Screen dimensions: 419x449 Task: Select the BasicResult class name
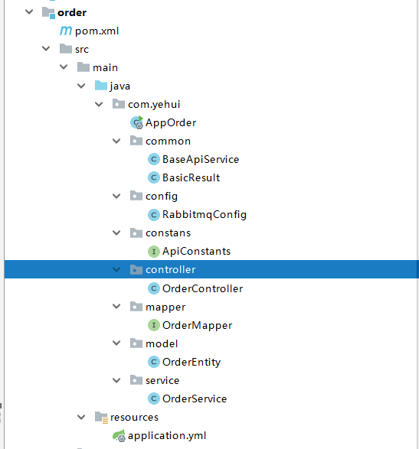pos(191,177)
